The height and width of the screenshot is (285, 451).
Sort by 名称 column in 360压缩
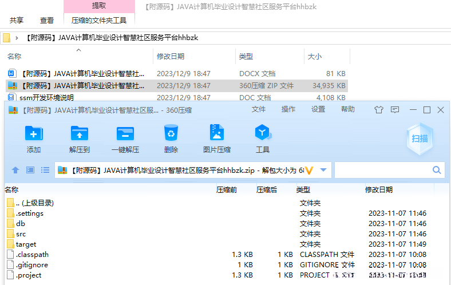[x=11, y=190]
